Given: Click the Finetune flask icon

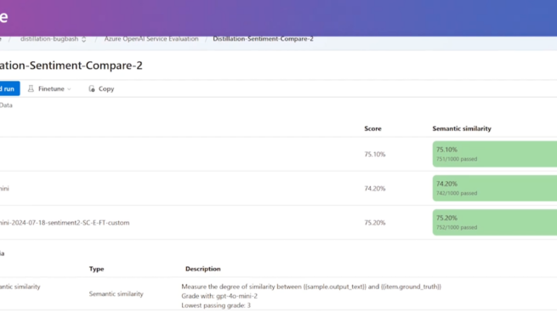Looking at the screenshot, I should [x=31, y=88].
